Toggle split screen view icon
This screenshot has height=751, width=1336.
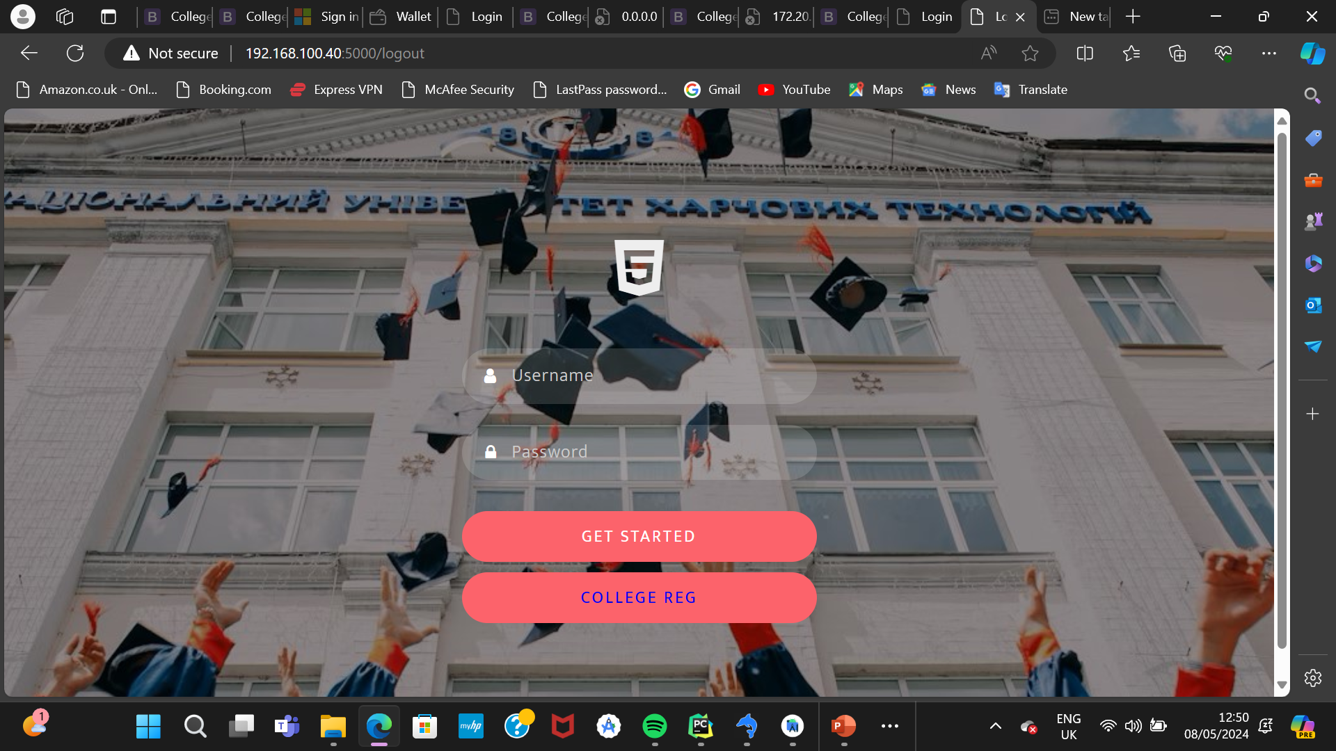pos(1085,54)
